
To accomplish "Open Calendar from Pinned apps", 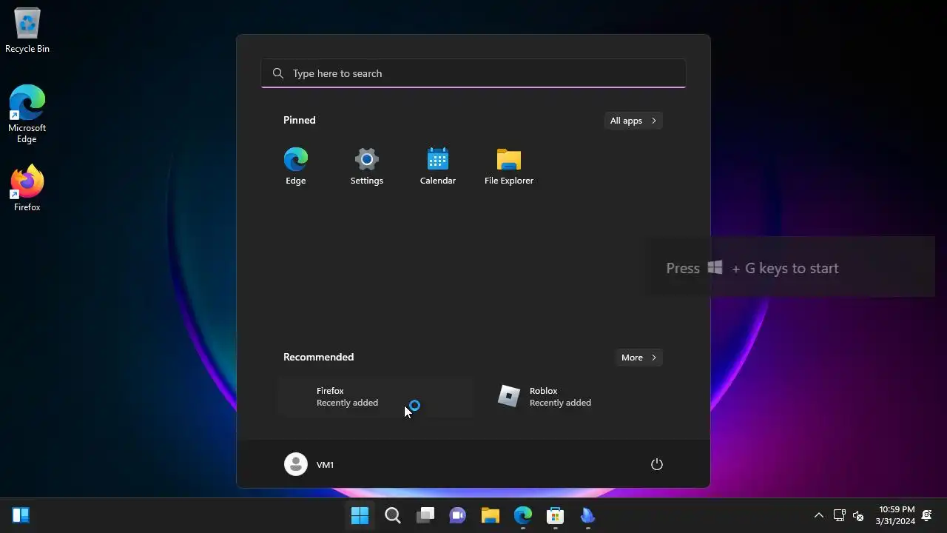I will coord(438,167).
